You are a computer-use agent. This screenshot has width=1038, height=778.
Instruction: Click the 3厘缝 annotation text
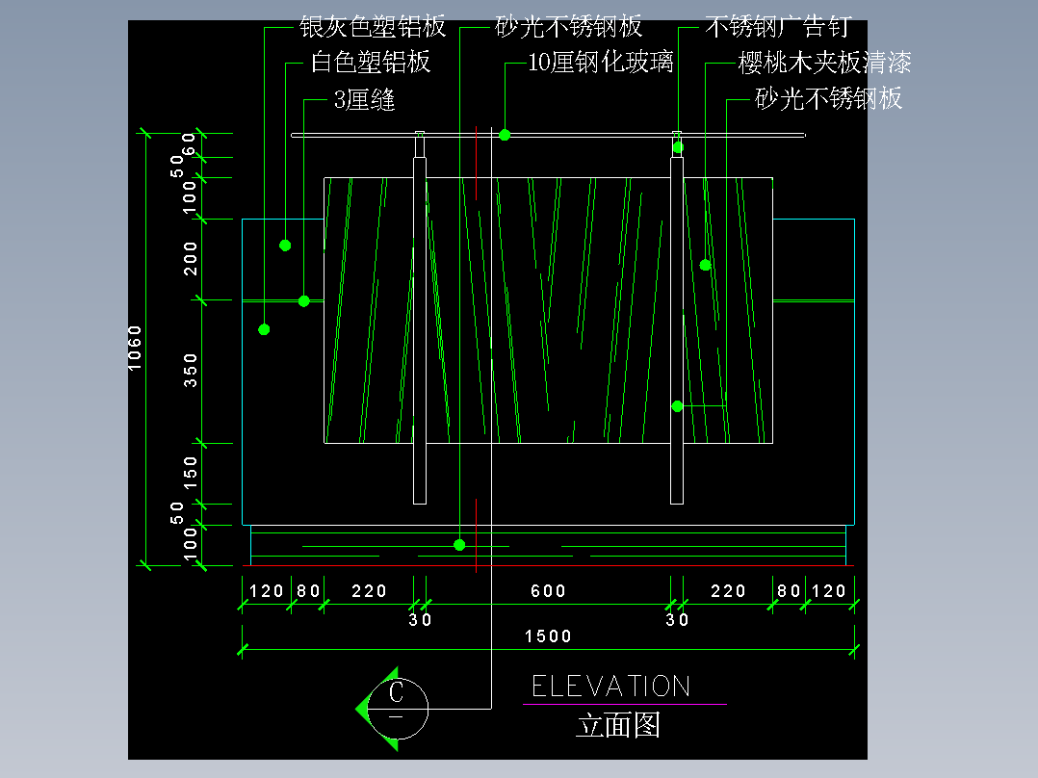coord(364,100)
